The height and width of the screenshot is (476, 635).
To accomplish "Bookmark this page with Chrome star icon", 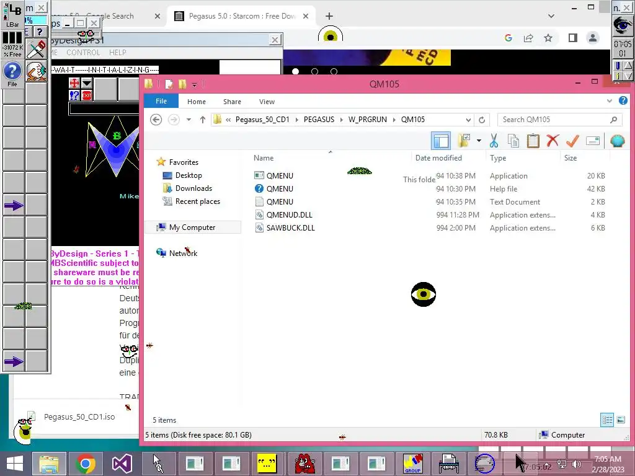I will [x=548, y=38].
